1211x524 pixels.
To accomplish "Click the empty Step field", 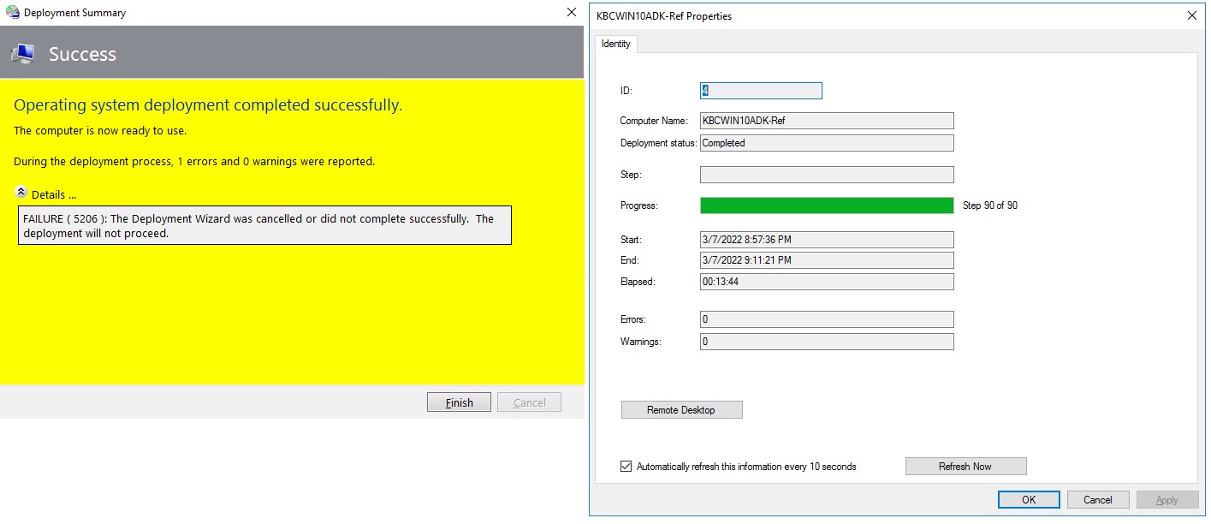I will (826, 174).
